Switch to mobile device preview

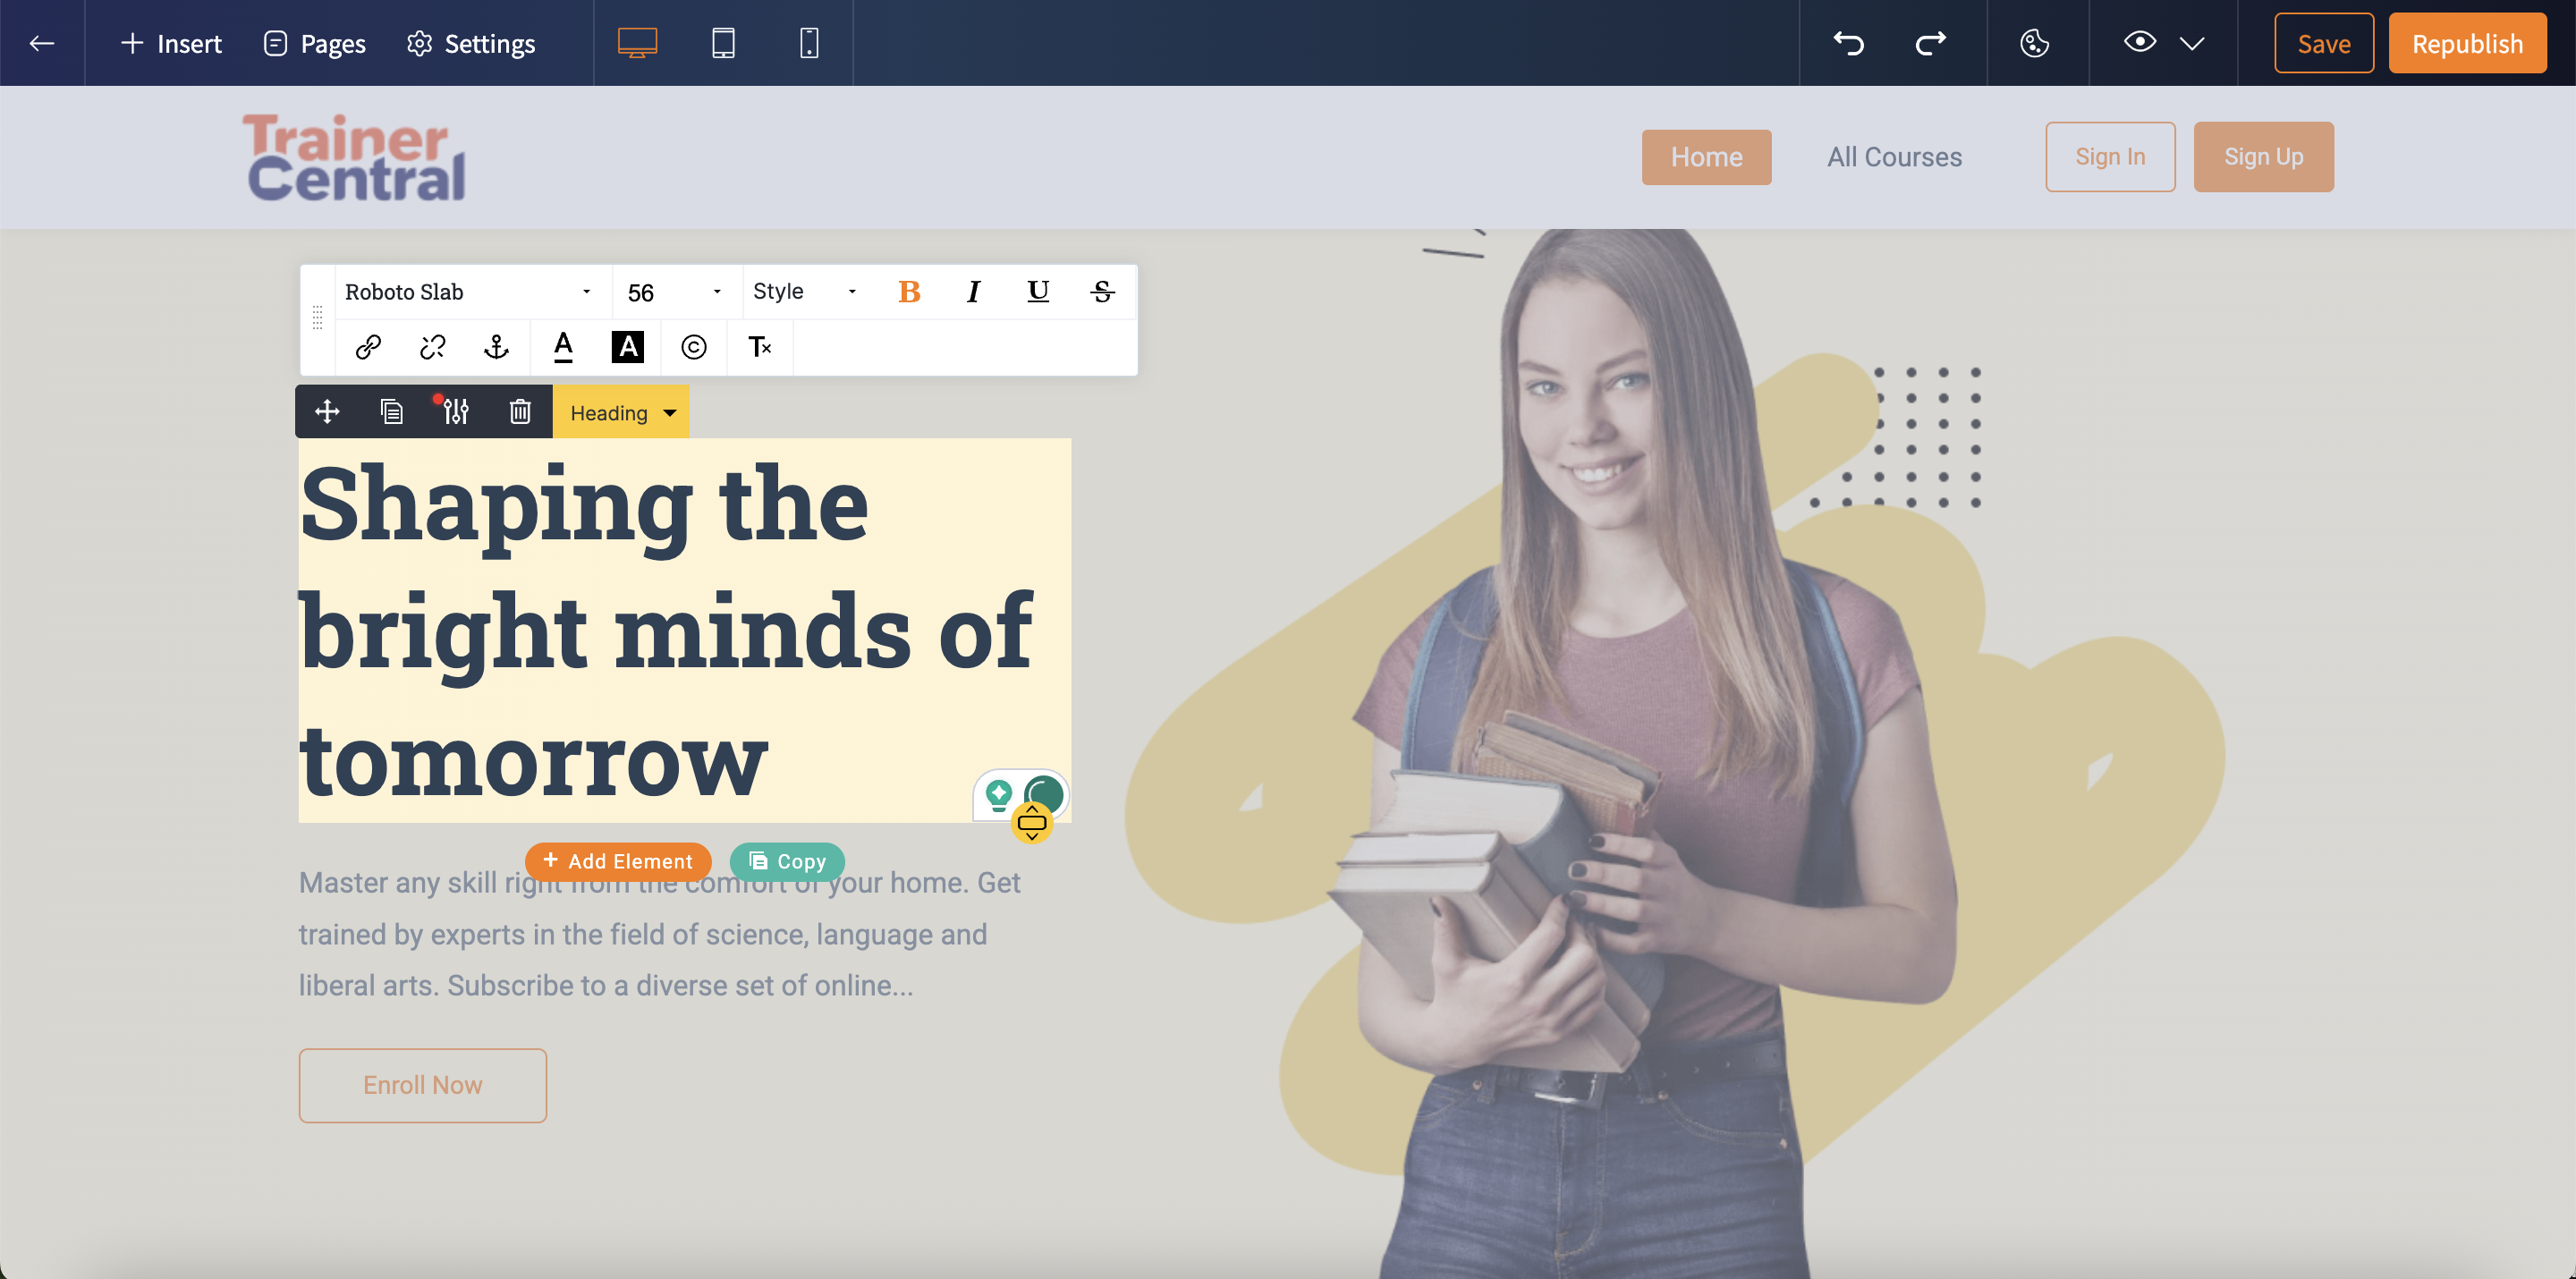[x=809, y=43]
